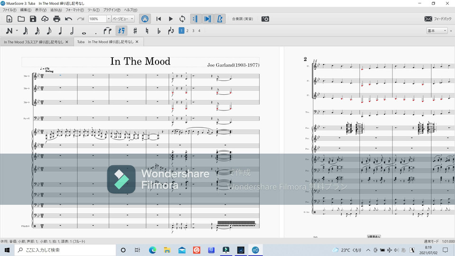The width and height of the screenshot is (455, 256).
Task: Open the MuseScore taskbar icon
Action: pos(255,250)
